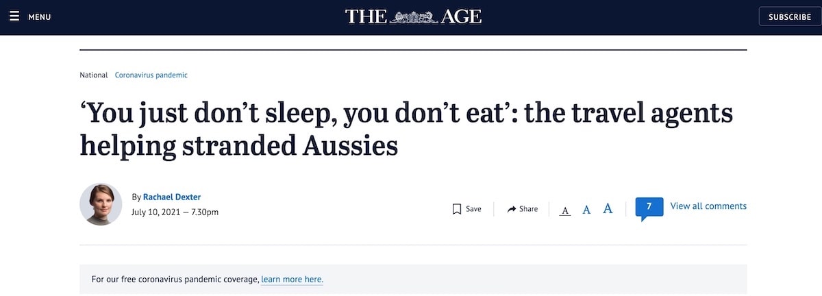This screenshot has height=296, width=822.
Task: Go to the National section
Action: tap(94, 75)
